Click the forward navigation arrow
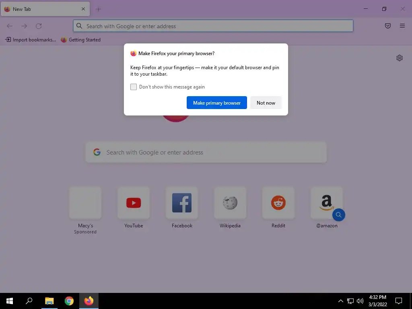Screen dimensions: 412x309 (24, 26)
